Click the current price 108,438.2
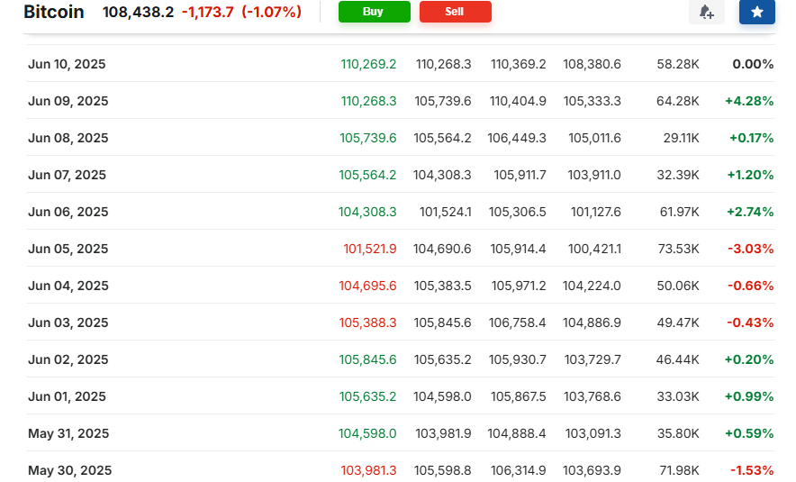Image resolution: width=796 pixels, height=482 pixels. coord(138,12)
